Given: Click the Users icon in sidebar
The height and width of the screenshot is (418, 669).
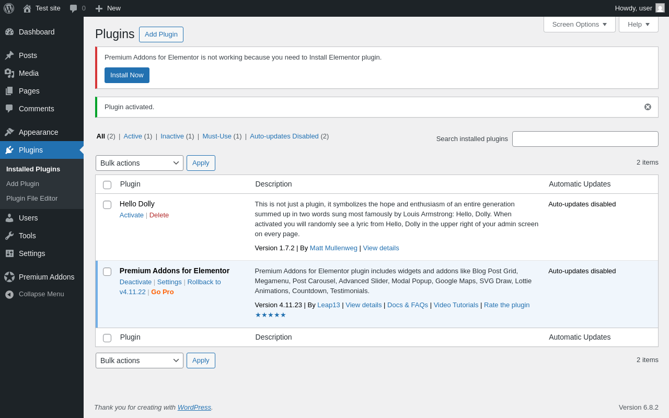Looking at the screenshot, I should (9, 218).
